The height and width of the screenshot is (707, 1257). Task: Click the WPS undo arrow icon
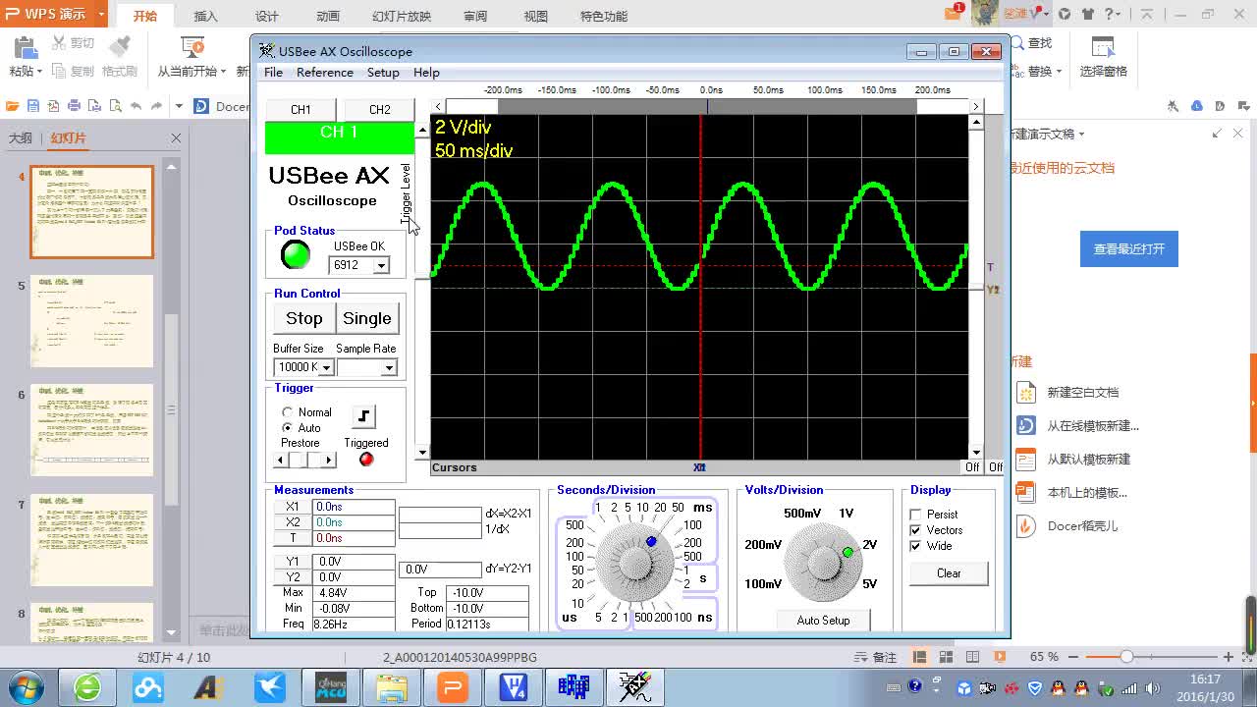(136, 106)
